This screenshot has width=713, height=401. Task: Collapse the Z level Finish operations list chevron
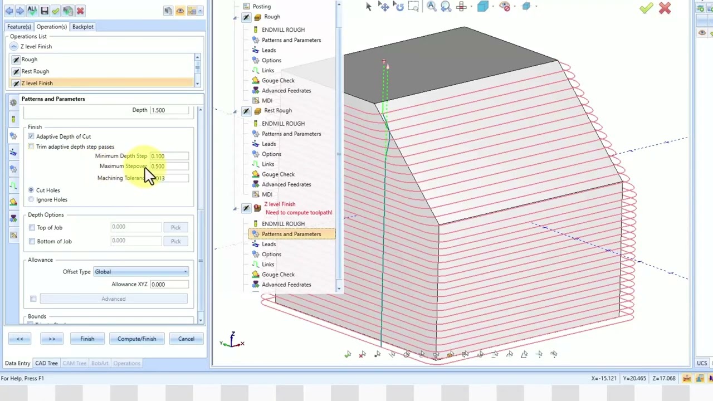point(13,47)
